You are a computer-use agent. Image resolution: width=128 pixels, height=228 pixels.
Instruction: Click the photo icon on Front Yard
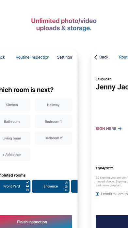pos(27,186)
